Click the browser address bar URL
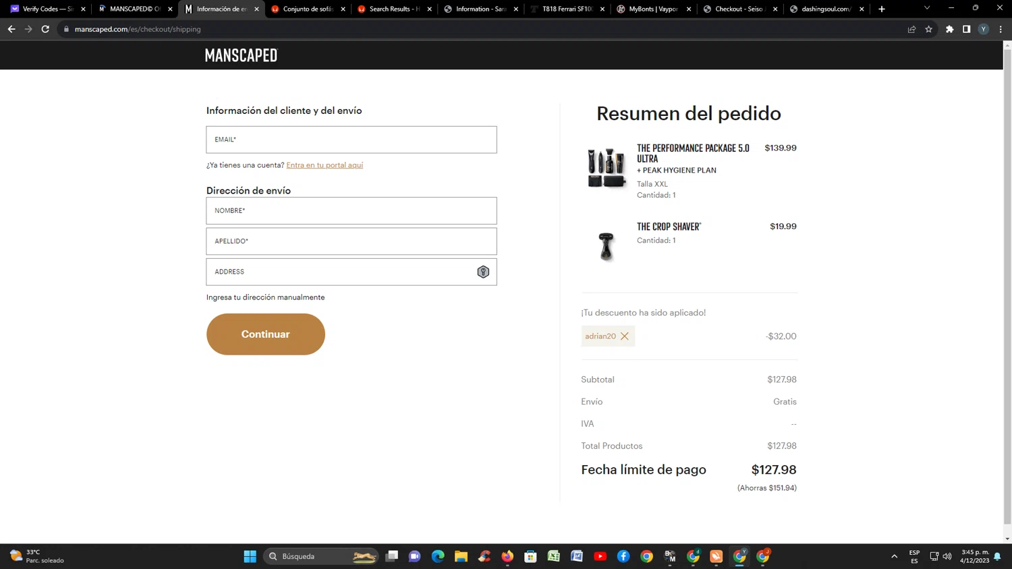 (138, 29)
